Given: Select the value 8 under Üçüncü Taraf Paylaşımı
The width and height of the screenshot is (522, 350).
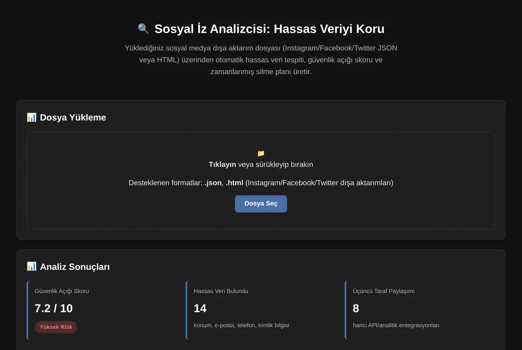Looking at the screenshot, I should click(356, 308).
